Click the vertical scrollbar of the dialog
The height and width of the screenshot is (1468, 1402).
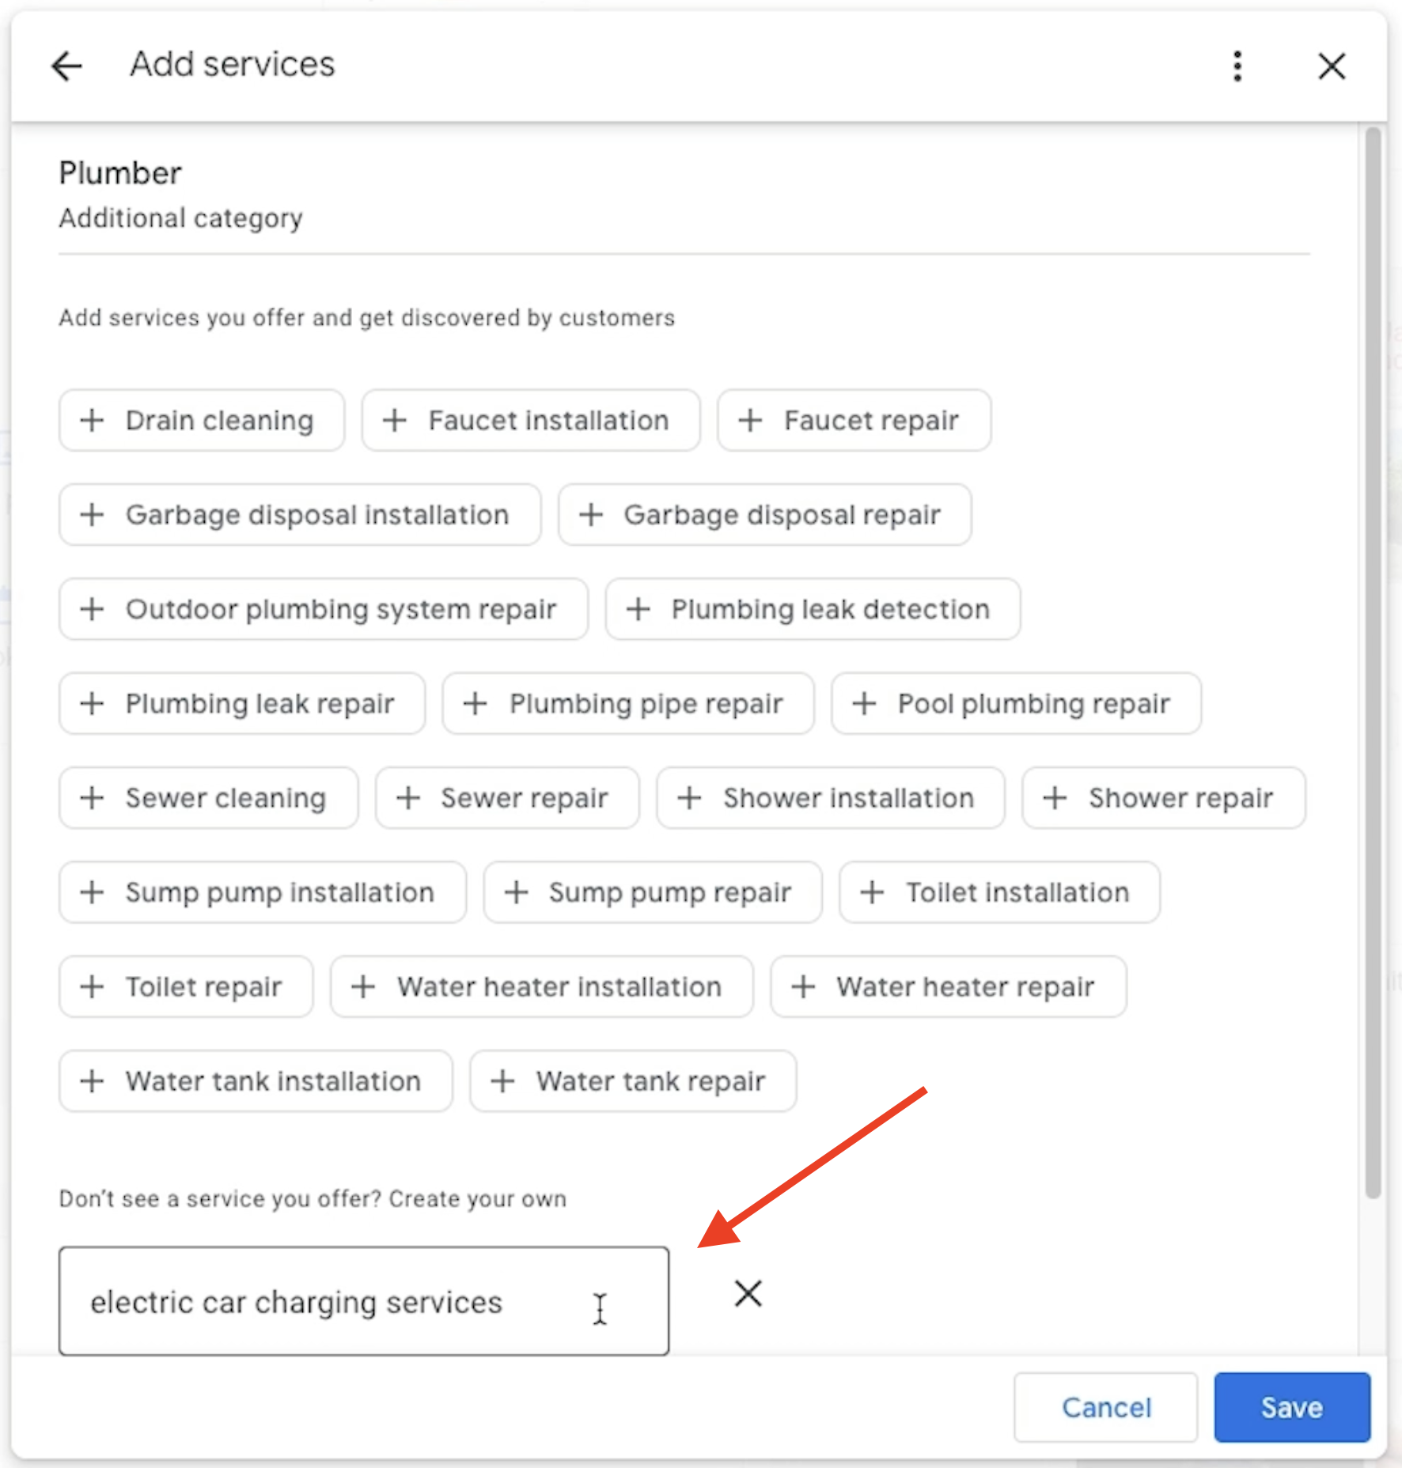point(1373,664)
